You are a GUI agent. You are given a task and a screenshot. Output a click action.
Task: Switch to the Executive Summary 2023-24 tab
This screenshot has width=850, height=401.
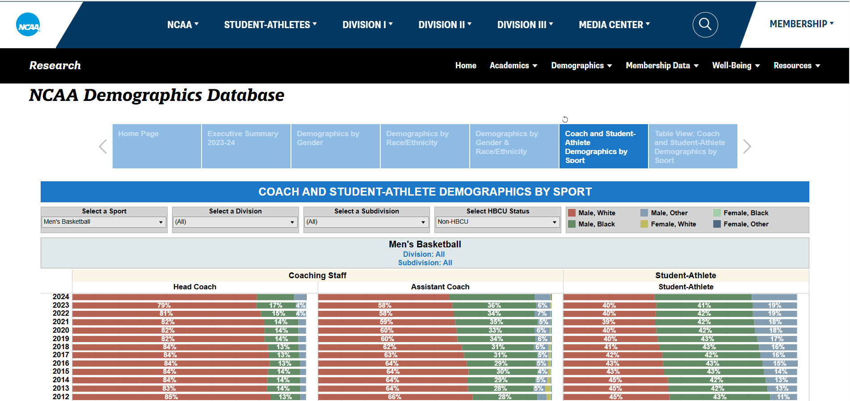point(246,146)
